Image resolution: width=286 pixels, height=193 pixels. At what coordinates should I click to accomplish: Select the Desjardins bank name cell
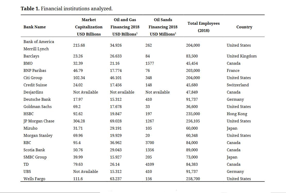click(x=33, y=92)
